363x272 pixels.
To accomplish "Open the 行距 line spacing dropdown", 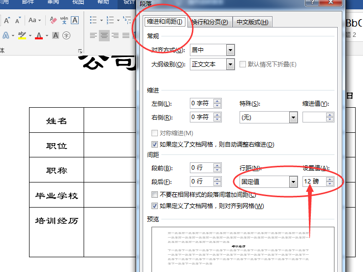I will coord(293,182).
